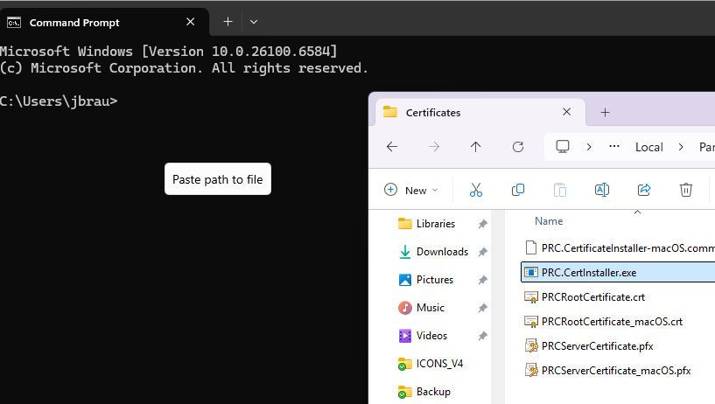715x404 pixels.
Task: Select the Command Prompt tab
Action: [104, 22]
